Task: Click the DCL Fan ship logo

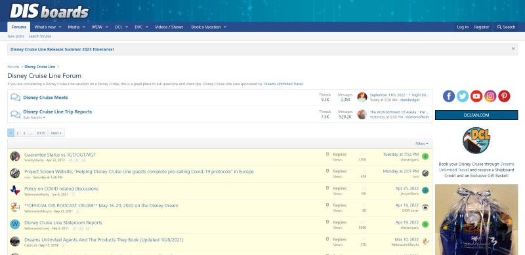Action: pyautogui.click(x=476, y=140)
